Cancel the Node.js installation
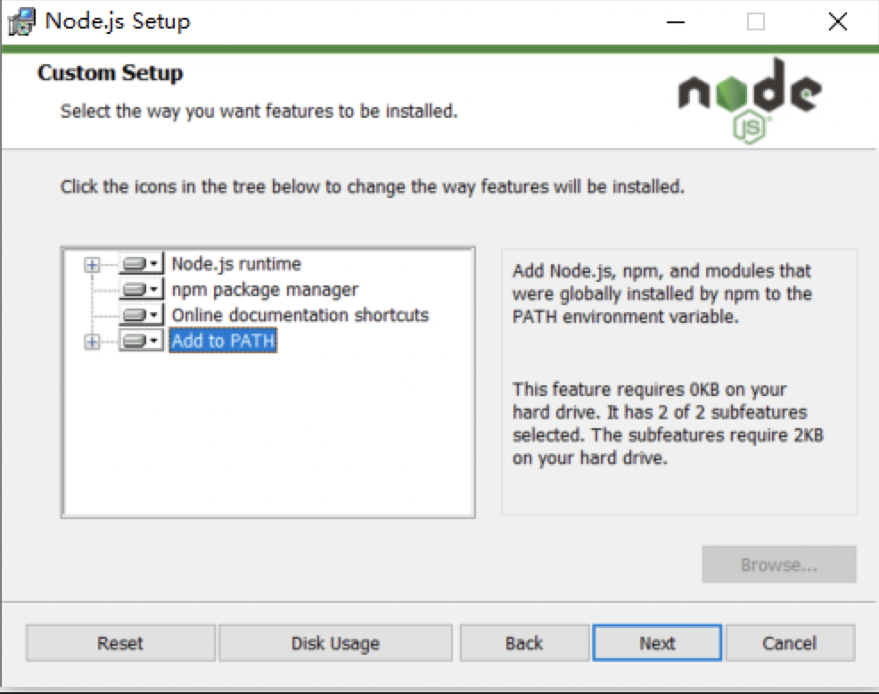The image size is (879, 694). [790, 643]
